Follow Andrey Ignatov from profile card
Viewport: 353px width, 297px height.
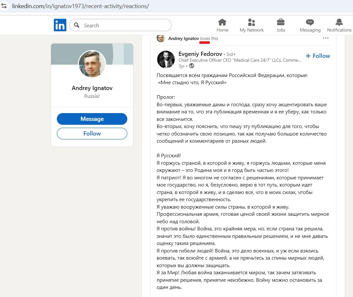pos(92,134)
